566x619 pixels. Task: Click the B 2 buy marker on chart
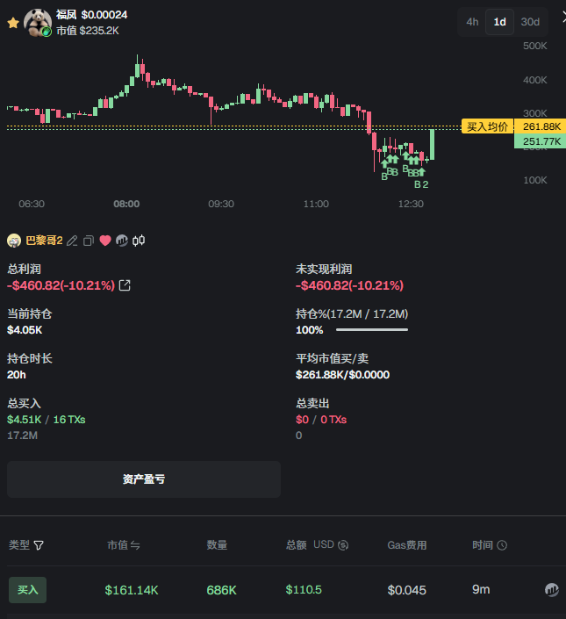pos(421,184)
